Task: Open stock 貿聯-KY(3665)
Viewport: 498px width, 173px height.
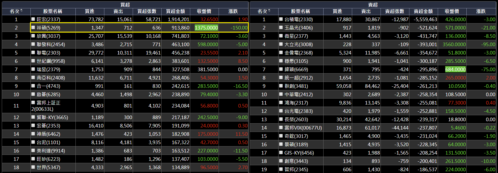Action: [x=52, y=117]
